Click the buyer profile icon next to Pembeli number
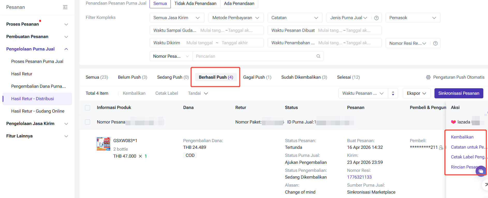The height and width of the screenshot is (198, 488). click(441, 147)
